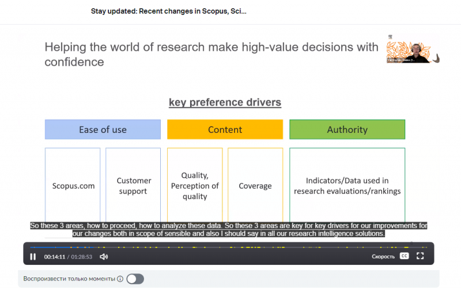Click the speaker's webcam thumbnail

click(x=413, y=51)
